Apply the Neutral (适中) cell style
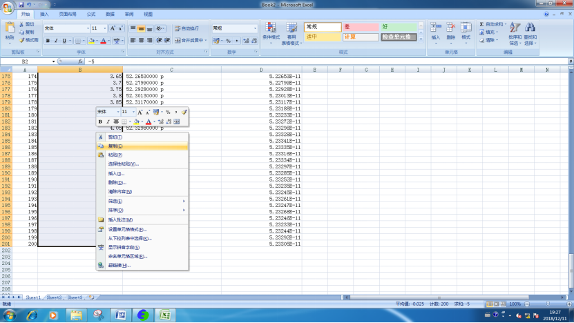This screenshot has height=323, width=574. click(x=323, y=37)
